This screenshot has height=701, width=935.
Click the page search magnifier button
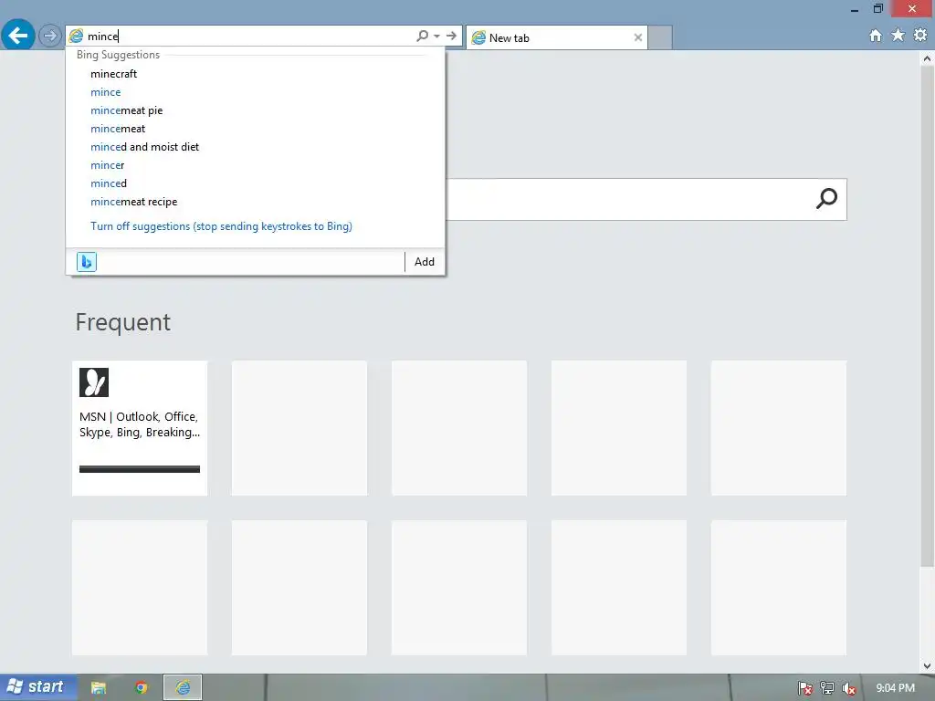[826, 198]
